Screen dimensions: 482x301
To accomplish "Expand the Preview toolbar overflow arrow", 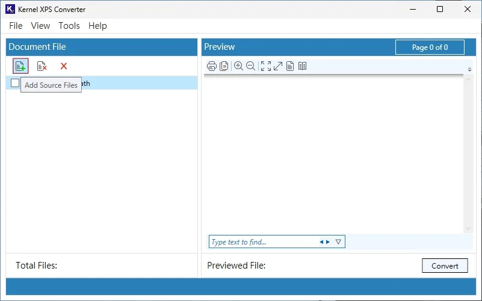I will (469, 70).
